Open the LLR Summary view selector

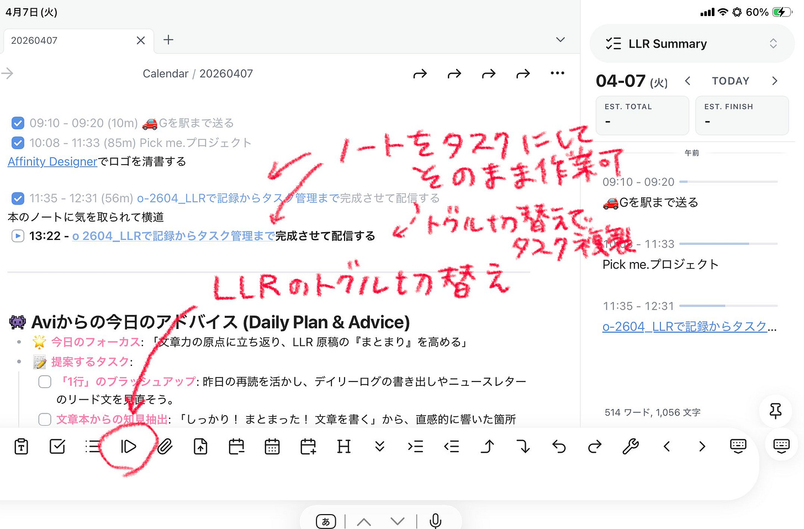pos(774,43)
